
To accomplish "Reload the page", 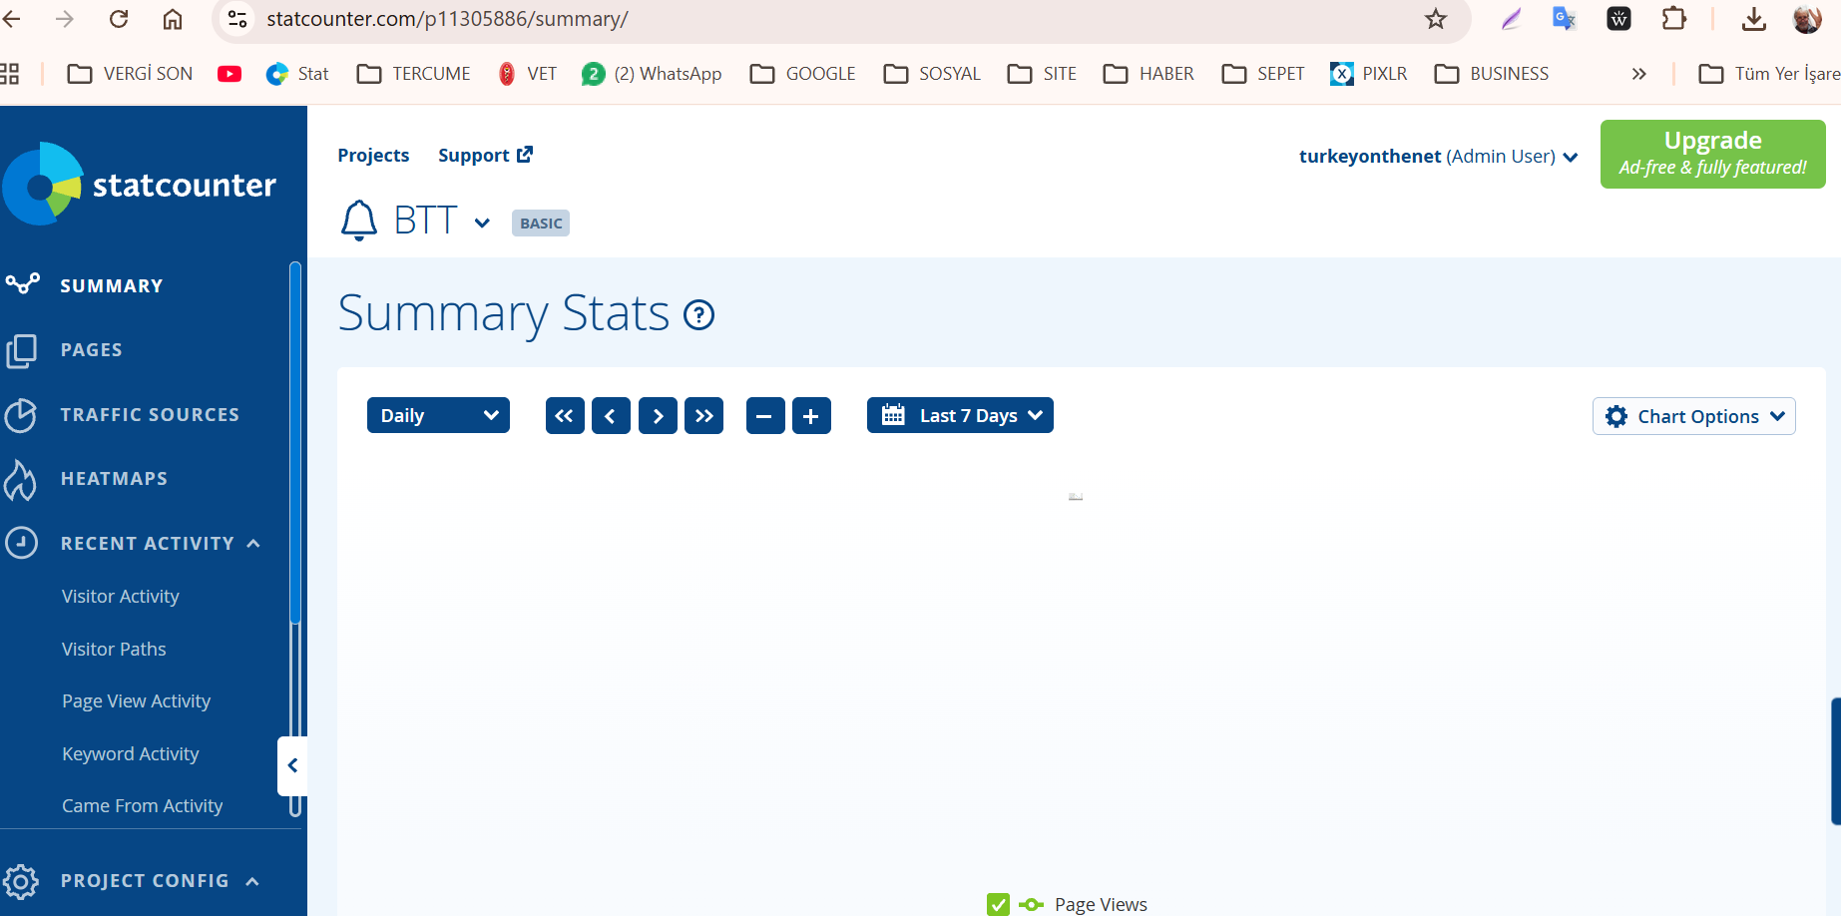I will tap(119, 19).
